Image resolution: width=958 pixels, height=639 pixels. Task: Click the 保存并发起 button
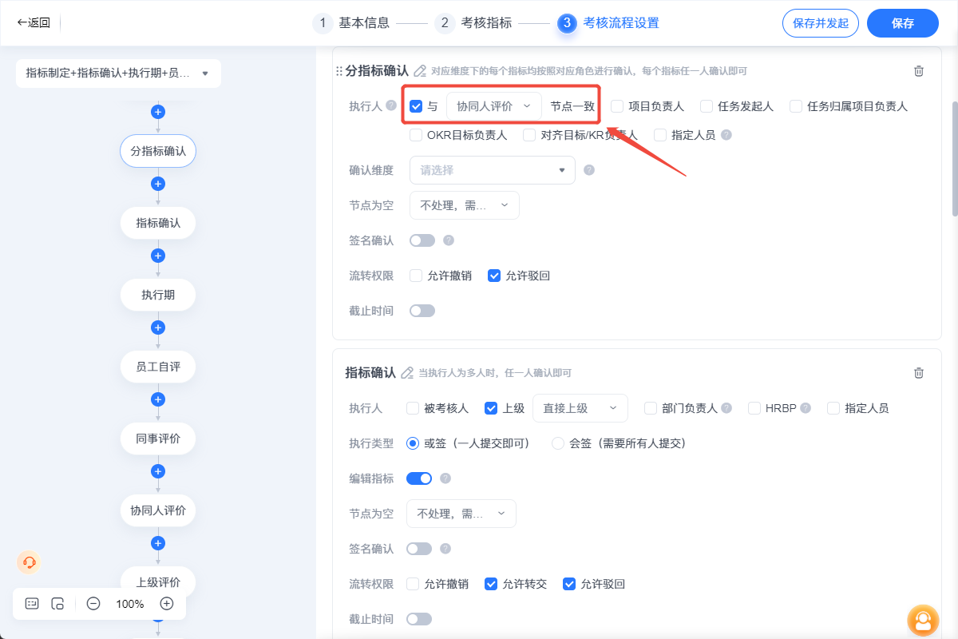click(x=821, y=23)
